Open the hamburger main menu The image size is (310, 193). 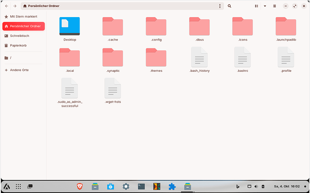(275, 6)
